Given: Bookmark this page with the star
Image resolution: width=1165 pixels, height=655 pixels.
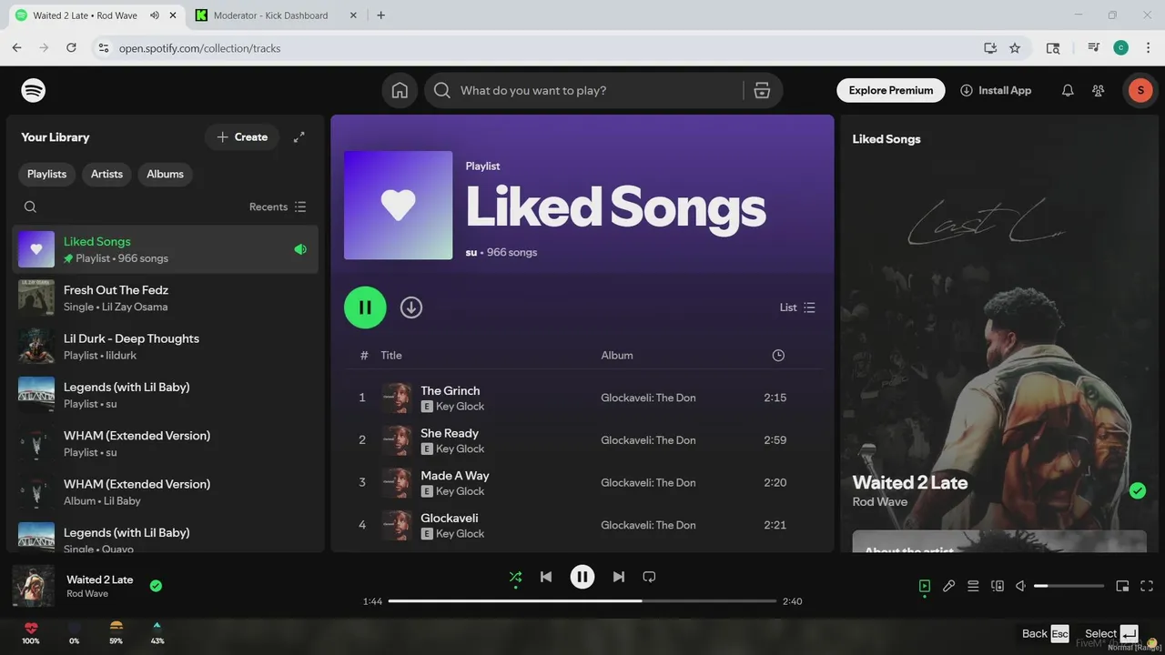Looking at the screenshot, I should pyautogui.click(x=1015, y=48).
